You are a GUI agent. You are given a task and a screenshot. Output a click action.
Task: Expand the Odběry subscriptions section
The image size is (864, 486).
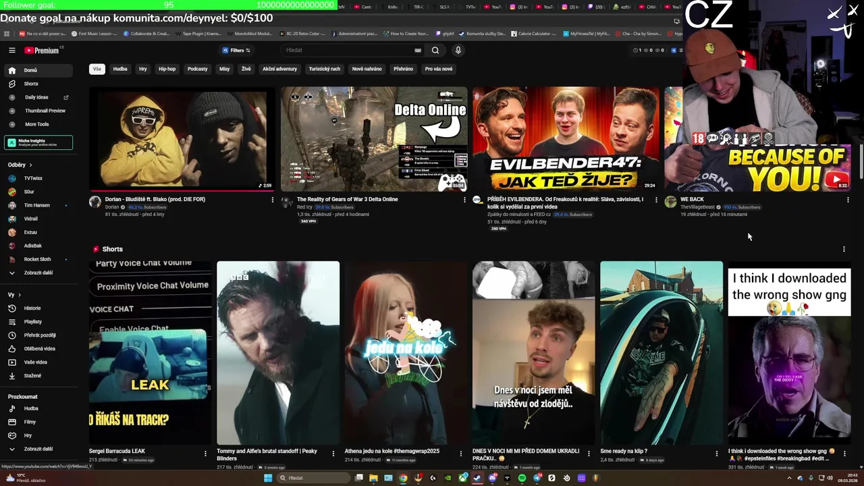(x=20, y=165)
